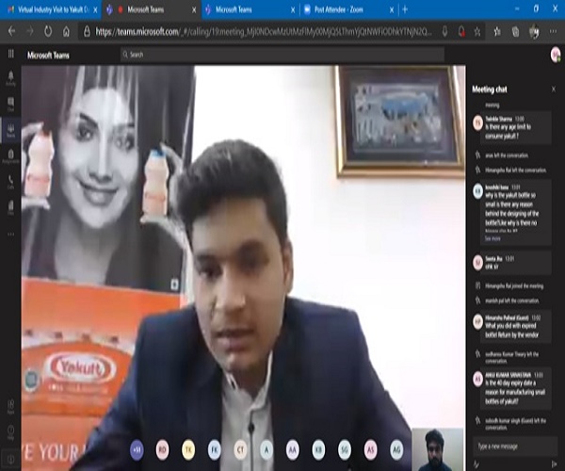Go back in the browser
Viewport: 565px width, 471px height.
(x=11, y=32)
